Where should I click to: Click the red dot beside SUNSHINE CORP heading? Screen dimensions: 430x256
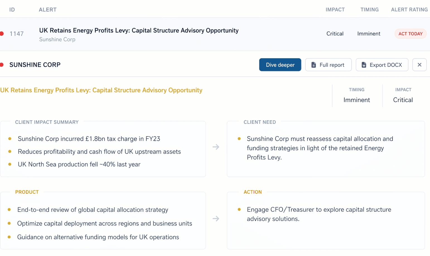[x=2, y=65]
